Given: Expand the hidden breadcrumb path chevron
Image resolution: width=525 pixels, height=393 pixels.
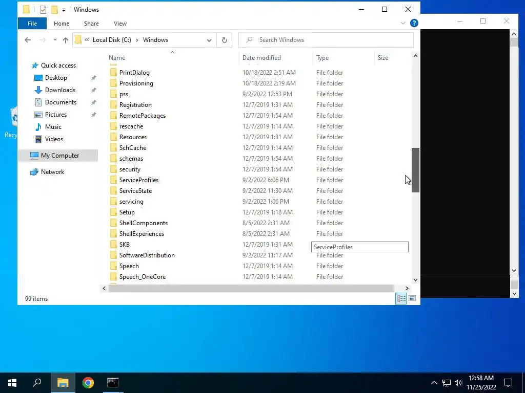Looking at the screenshot, I should coord(87,40).
